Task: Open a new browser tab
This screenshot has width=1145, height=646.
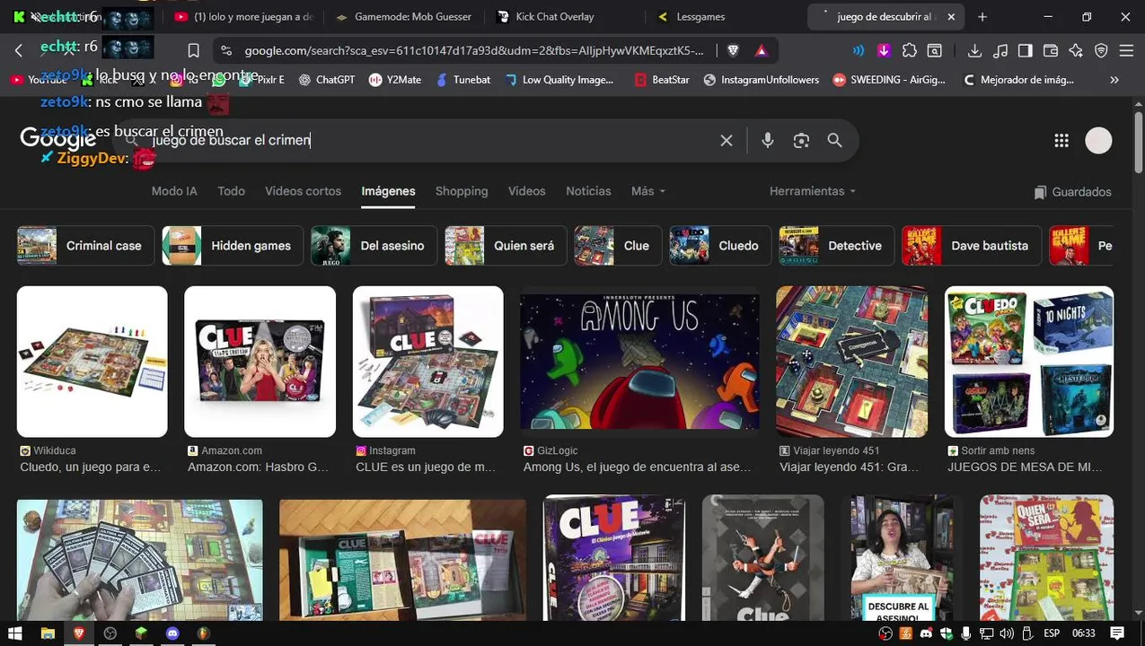Action: [x=982, y=16]
